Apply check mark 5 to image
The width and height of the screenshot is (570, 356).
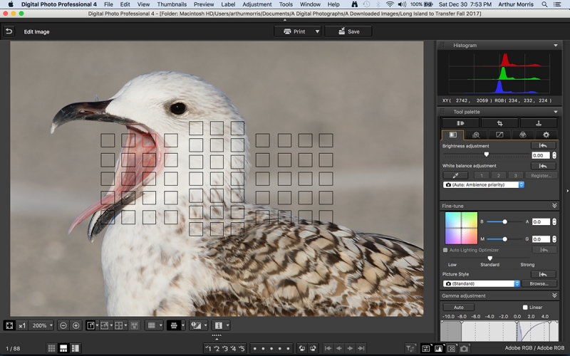pos(242,348)
